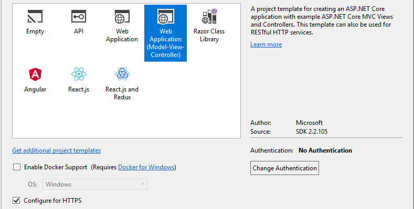Screen dimensions: 414x209
Task: Follow the Get additional project templates link
Action: point(56,150)
